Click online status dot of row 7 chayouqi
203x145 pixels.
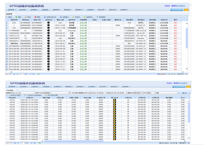(49, 31)
